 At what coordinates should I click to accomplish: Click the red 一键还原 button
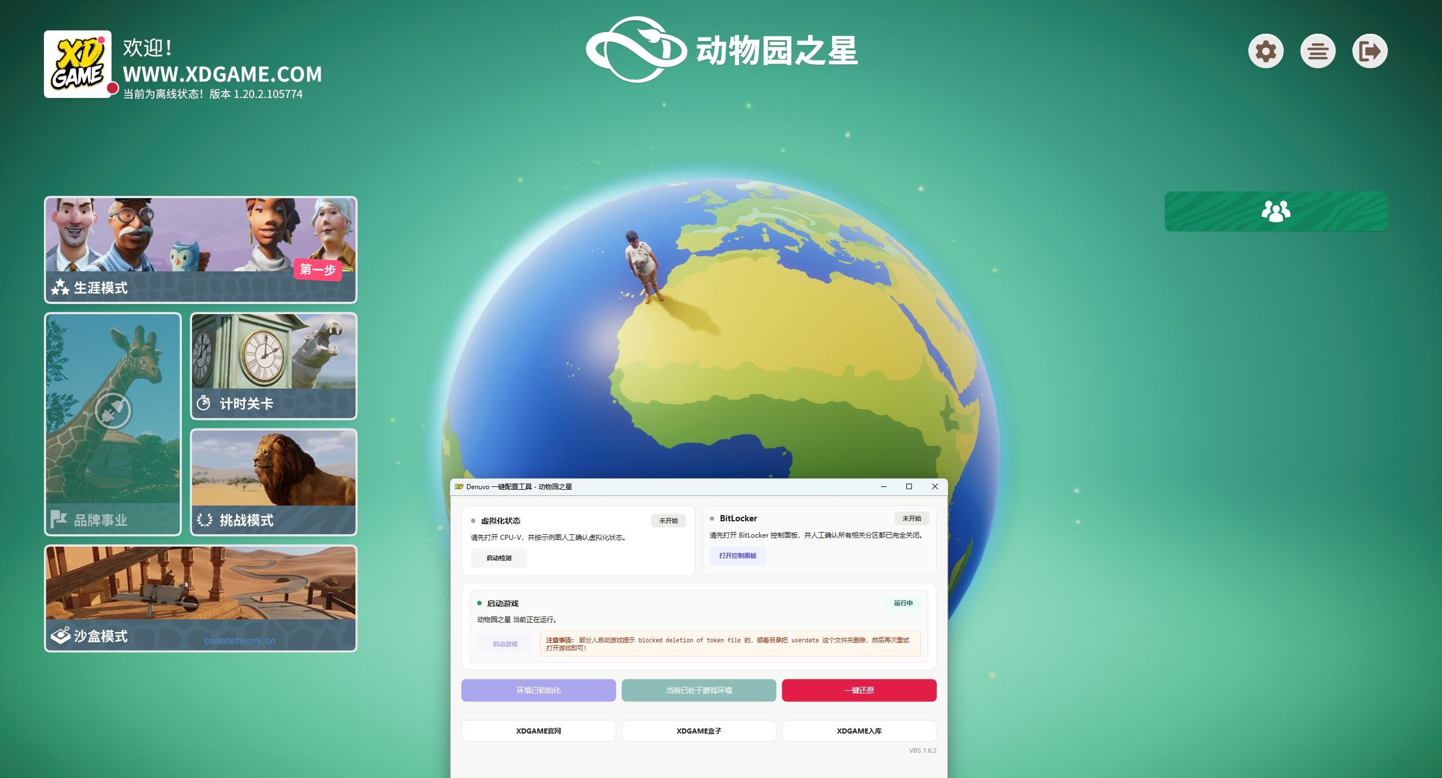click(x=859, y=690)
